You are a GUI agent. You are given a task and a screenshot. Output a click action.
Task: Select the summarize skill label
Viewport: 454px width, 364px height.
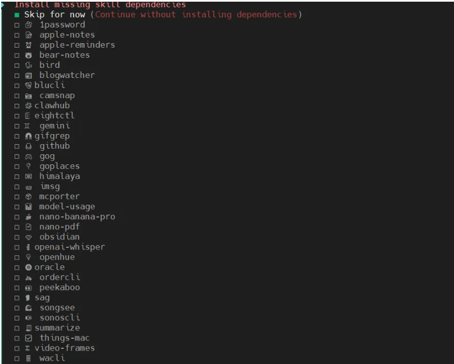pyautogui.click(x=57, y=328)
